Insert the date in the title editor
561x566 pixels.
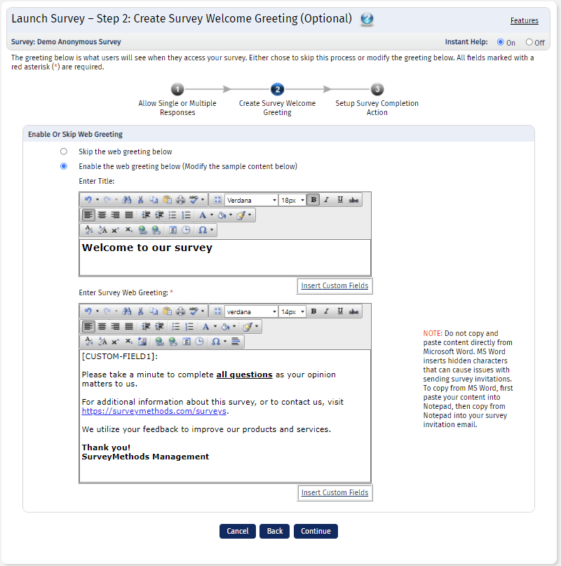click(173, 230)
